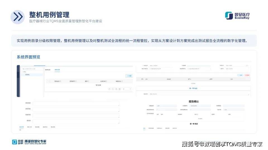Sort by the 用例编号 column arrows
268x150 pixels.
[x=76, y=81]
